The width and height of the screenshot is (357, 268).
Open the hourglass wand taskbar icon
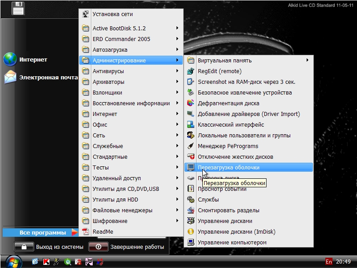(57, 262)
